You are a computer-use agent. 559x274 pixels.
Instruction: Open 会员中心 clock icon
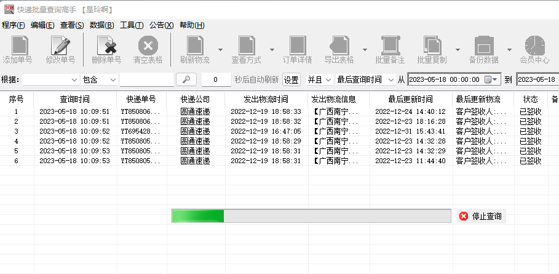coord(535,46)
